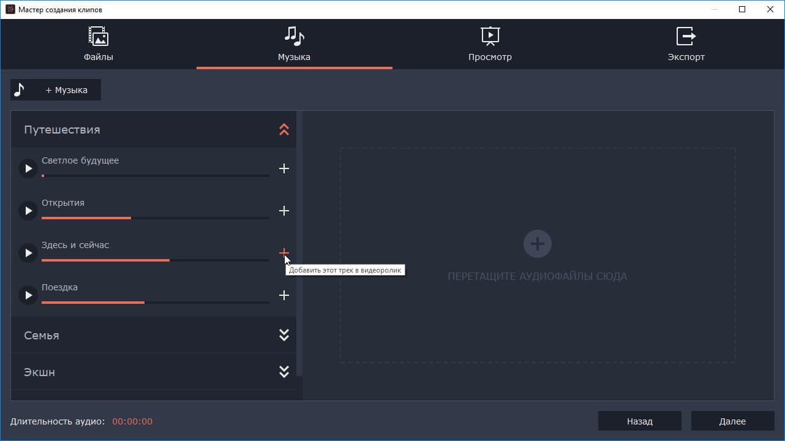Screen dimensions: 785x441
Task: Open the Файлы tab label
Action: coord(99,57)
